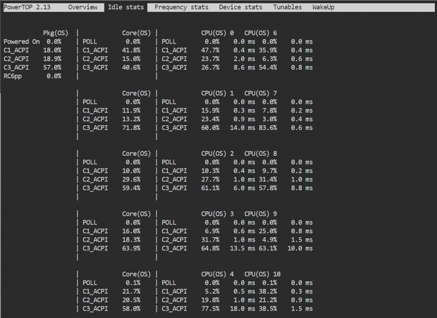Click the Pkg C3_ACPI value 57.0%
The width and height of the screenshot is (437, 318).
(x=52, y=68)
